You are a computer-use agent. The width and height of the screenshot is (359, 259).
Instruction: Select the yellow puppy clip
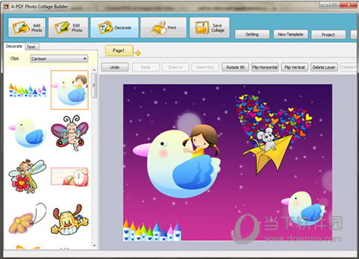[x=69, y=220]
